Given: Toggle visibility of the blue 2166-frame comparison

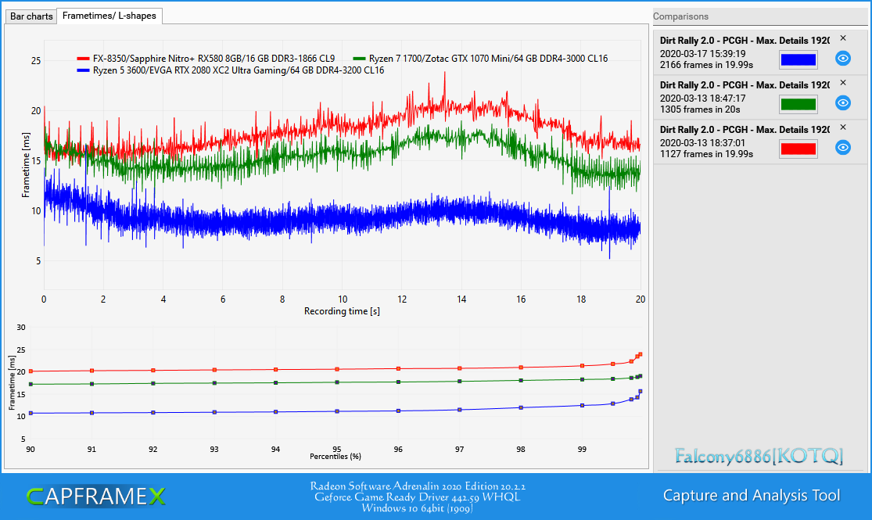Looking at the screenshot, I should pyautogui.click(x=843, y=59).
